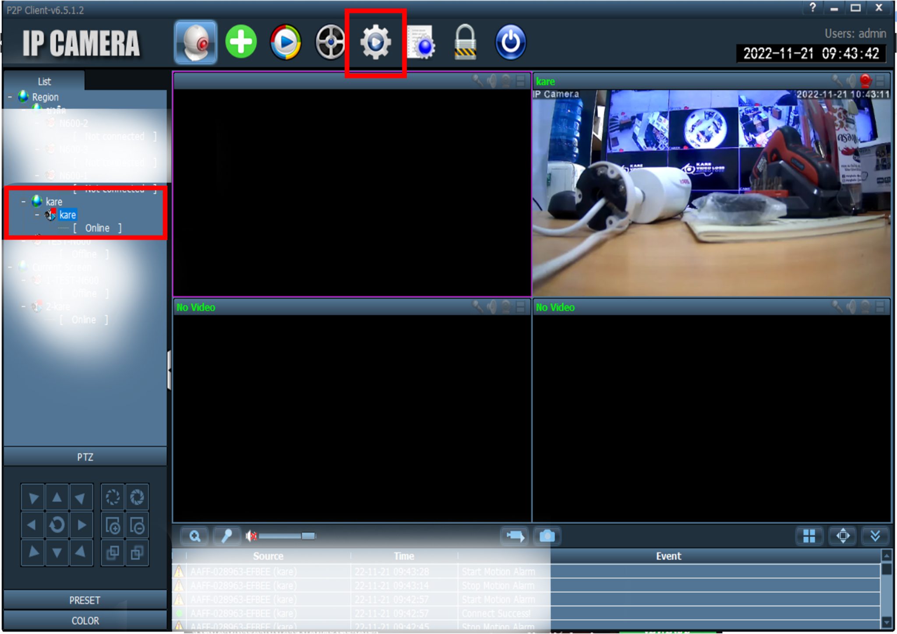The height and width of the screenshot is (634, 897).
Task: Mute the audio speaker toggle
Action: click(x=251, y=535)
